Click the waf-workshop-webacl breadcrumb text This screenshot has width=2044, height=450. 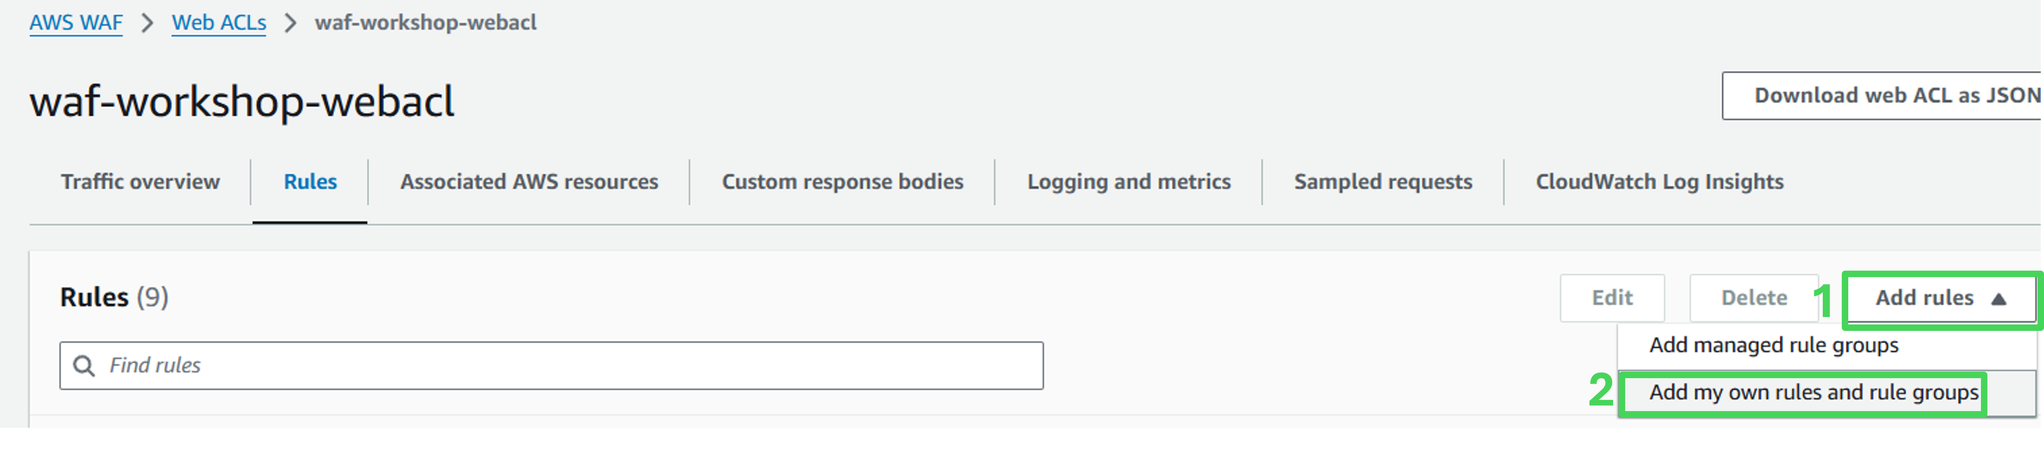425,23
